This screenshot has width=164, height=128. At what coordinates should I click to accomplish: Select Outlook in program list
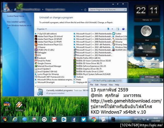[x=78, y=77]
